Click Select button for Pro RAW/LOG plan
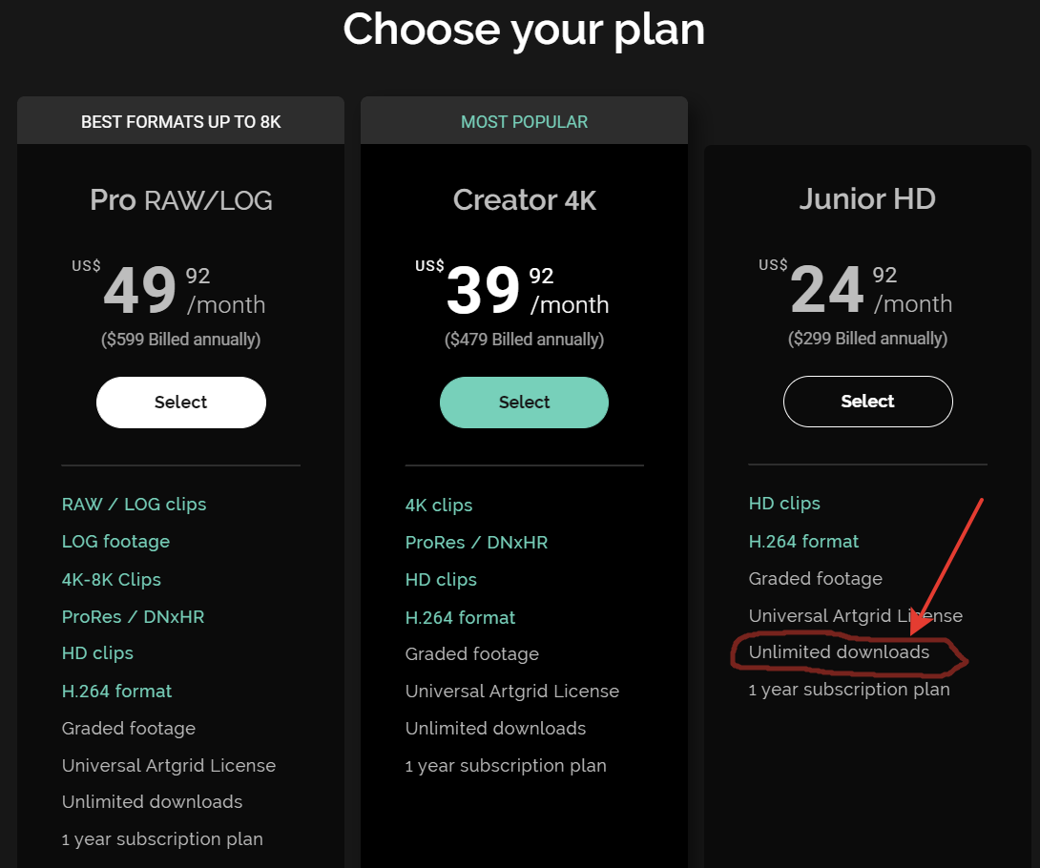 [x=180, y=403]
